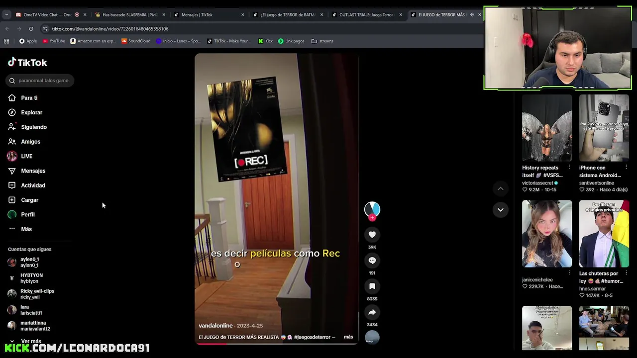This screenshot has width=637, height=358.
Task: Open the Apple bookmark
Action: pyautogui.click(x=28, y=41)
